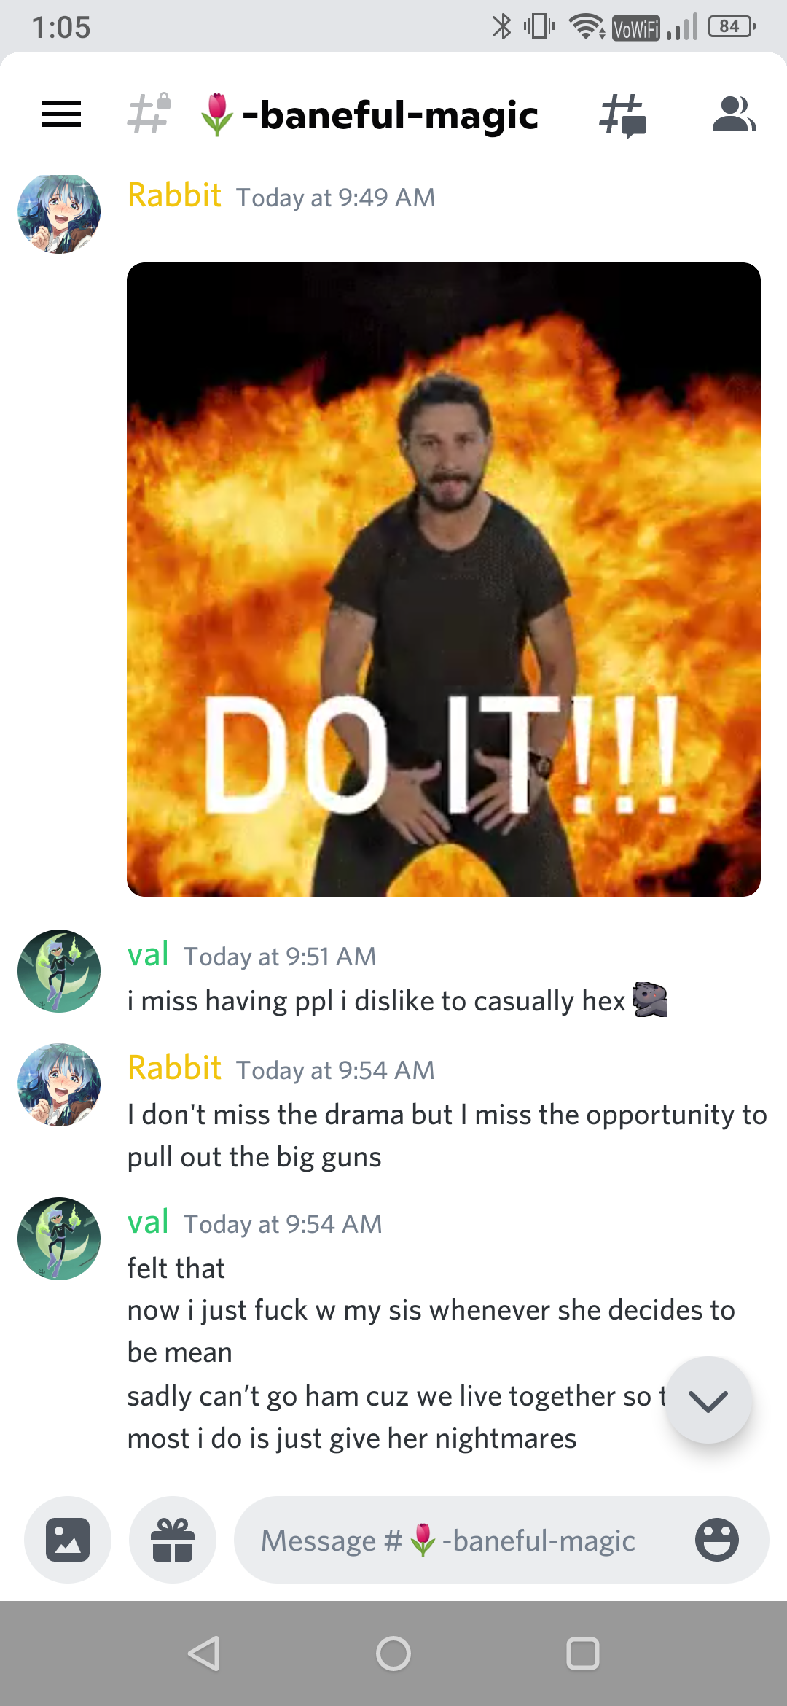Viewport: 787px width, 1706px height.
Task: Tap the Android back navigation button
Action: tap(204, 1654)
